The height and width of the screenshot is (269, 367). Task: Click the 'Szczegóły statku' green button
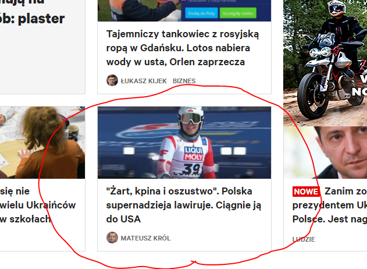click(238, 13)
